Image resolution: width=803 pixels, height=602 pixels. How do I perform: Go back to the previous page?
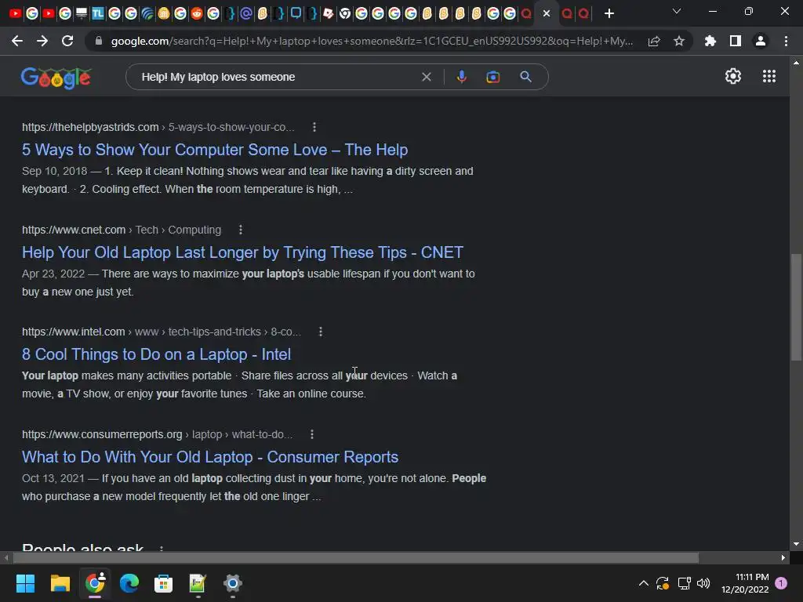click(17, 41)
